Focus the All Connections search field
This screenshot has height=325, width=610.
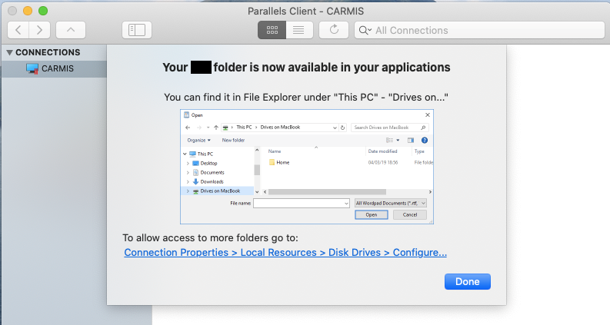479,30
